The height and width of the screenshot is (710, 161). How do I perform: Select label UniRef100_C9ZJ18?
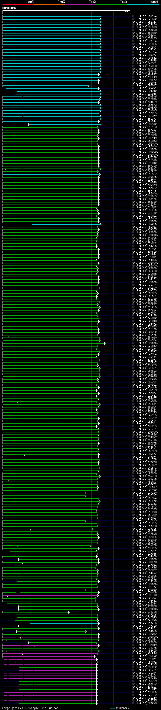pyautogui.click(x=144, y=595)
